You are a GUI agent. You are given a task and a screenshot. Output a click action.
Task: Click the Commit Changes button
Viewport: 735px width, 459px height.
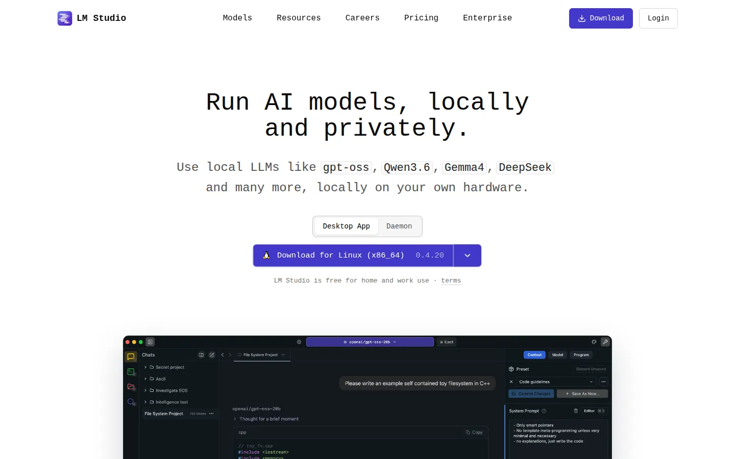[x=531, y=394]
